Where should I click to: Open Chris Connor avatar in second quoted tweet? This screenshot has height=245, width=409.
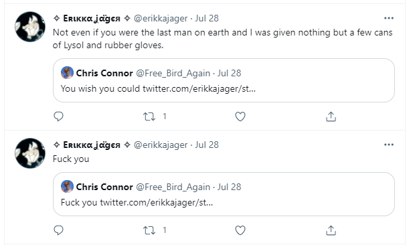[x=67, y=187]
